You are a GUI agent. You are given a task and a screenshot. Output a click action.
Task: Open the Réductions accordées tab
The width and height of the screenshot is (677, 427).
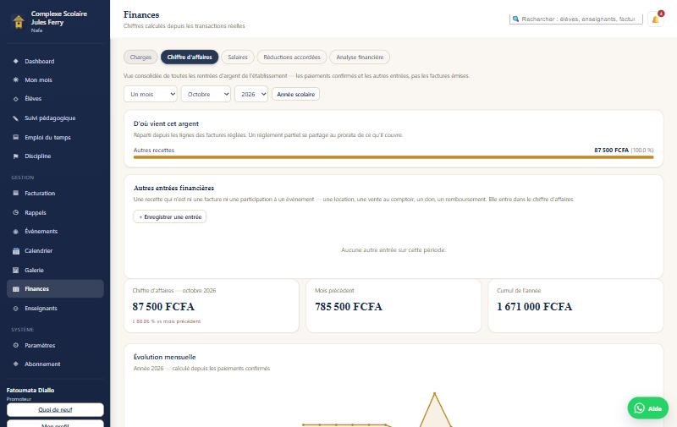point(292,57)
